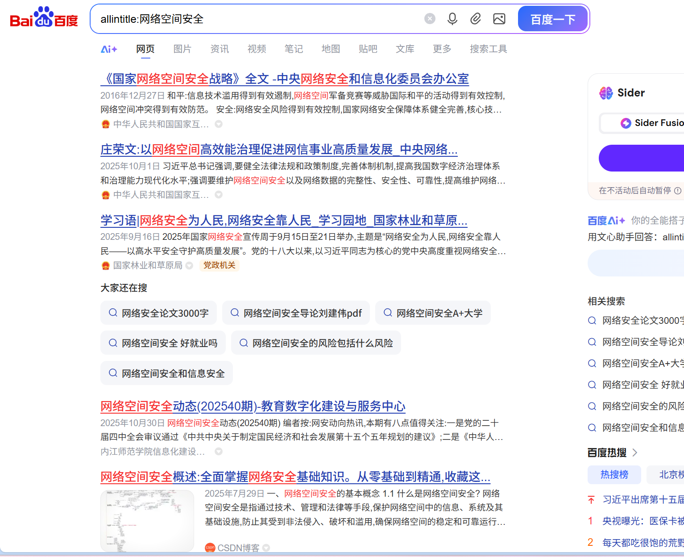The image size is (684, 557).
Task: Open hot topic 习近平出席第十五届
Action: [643, 500]
